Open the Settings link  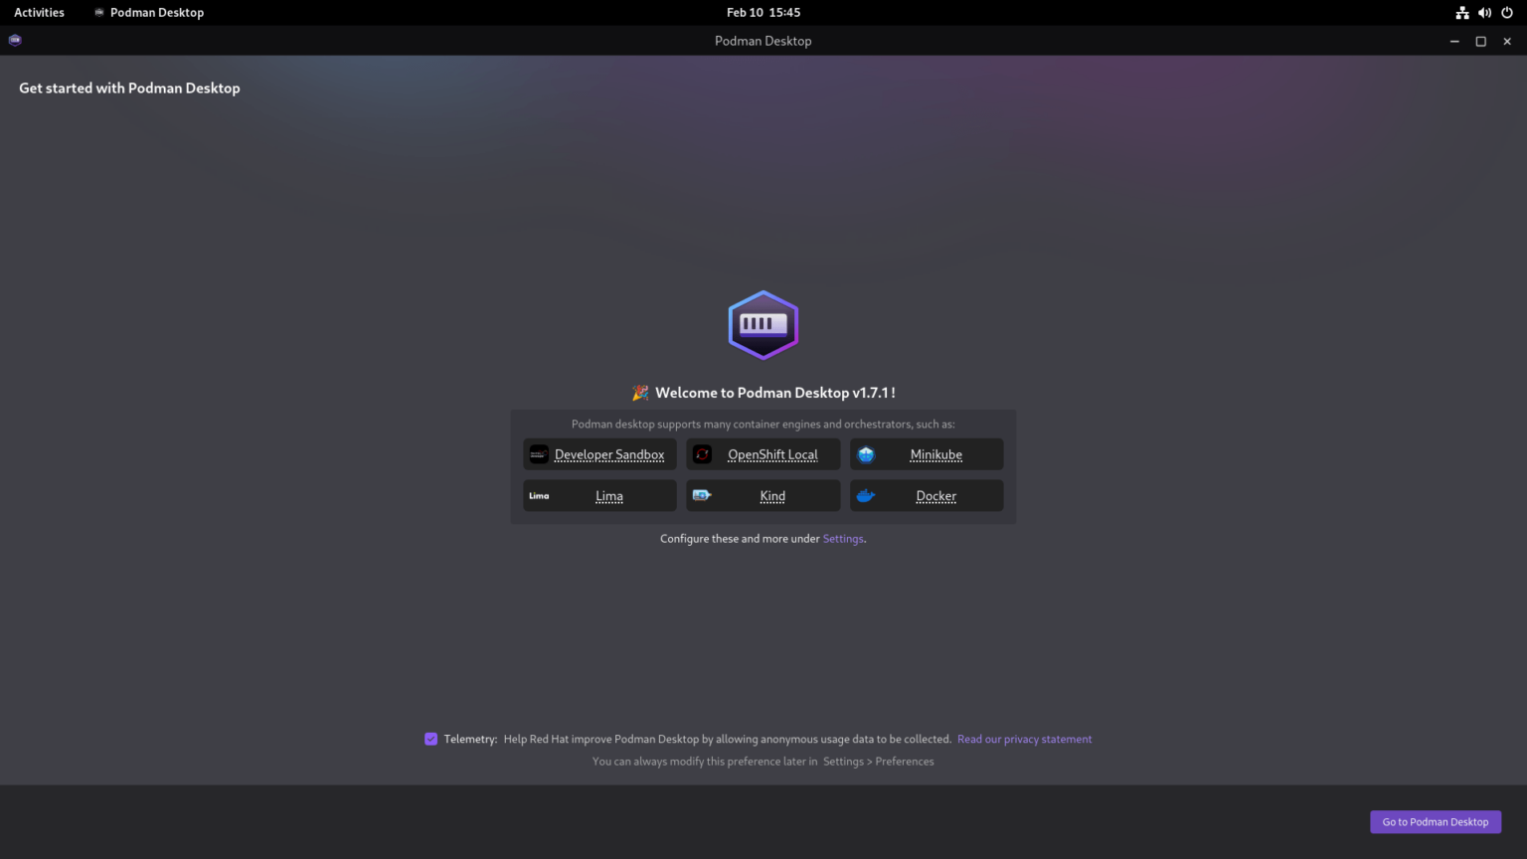coord(843,538)
